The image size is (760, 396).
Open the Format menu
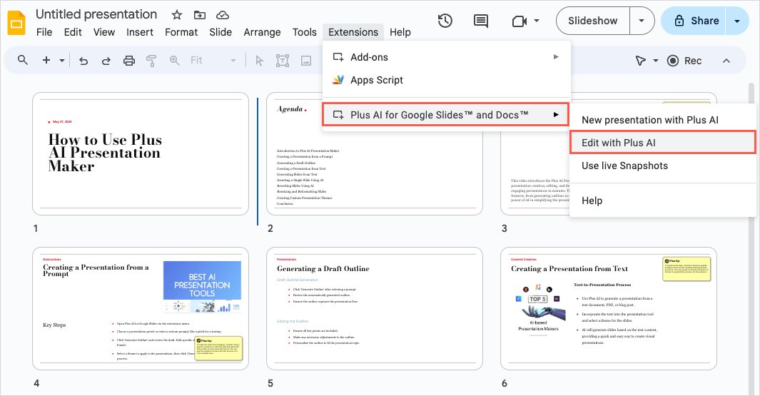click(x=181, y=32)
